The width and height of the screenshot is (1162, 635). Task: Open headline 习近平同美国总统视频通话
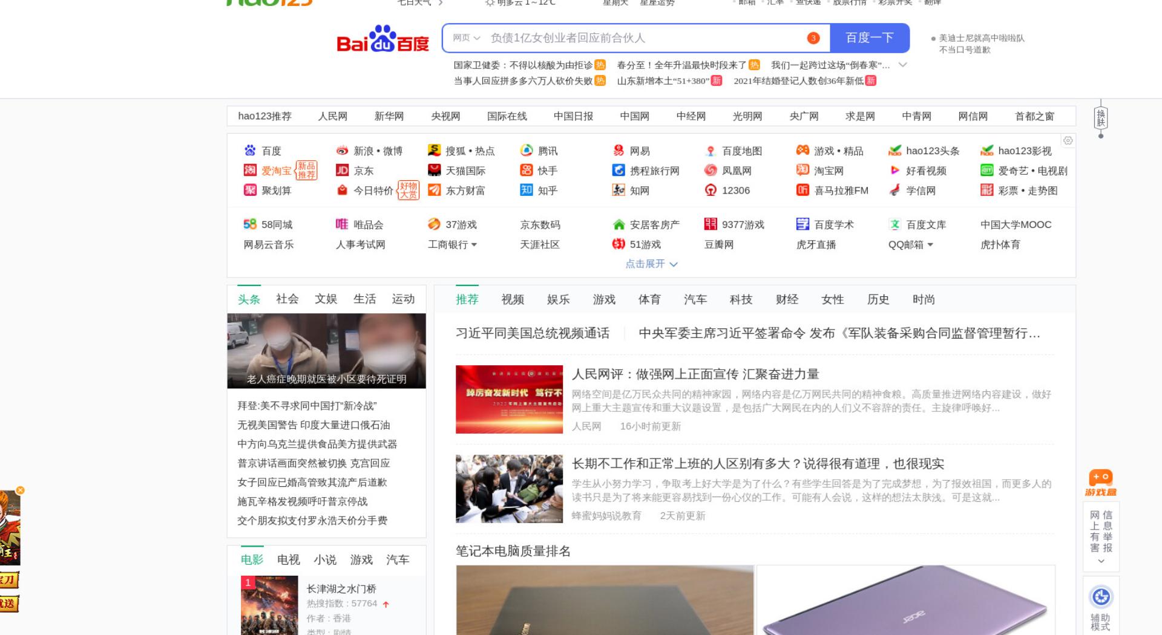click(x=533, y=333)
